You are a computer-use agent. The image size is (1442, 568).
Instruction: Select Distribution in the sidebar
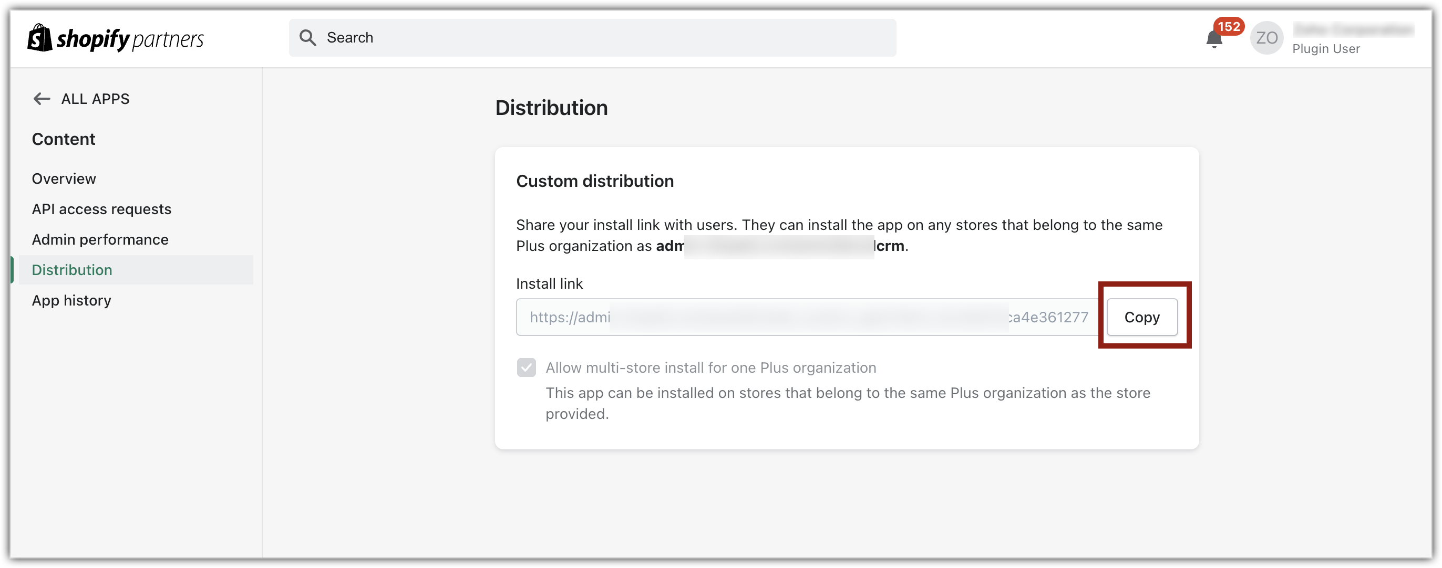click(71, 270)
